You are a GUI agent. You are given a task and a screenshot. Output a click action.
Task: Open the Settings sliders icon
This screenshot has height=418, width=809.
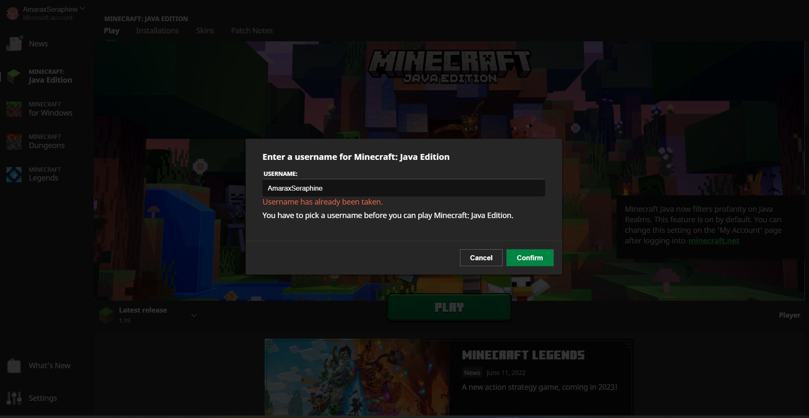[x=14, y=398]
